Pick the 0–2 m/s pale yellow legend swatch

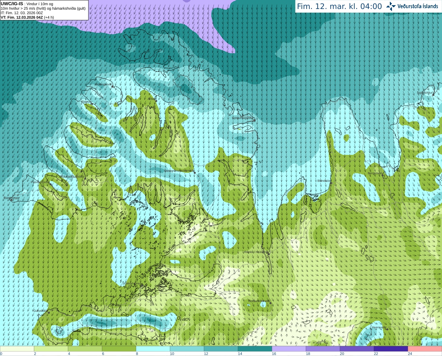tap(17, 349)
